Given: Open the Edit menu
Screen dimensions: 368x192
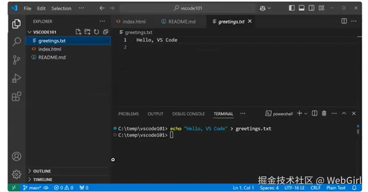Looking at the screenshot, I should click(x=41, y=9).
